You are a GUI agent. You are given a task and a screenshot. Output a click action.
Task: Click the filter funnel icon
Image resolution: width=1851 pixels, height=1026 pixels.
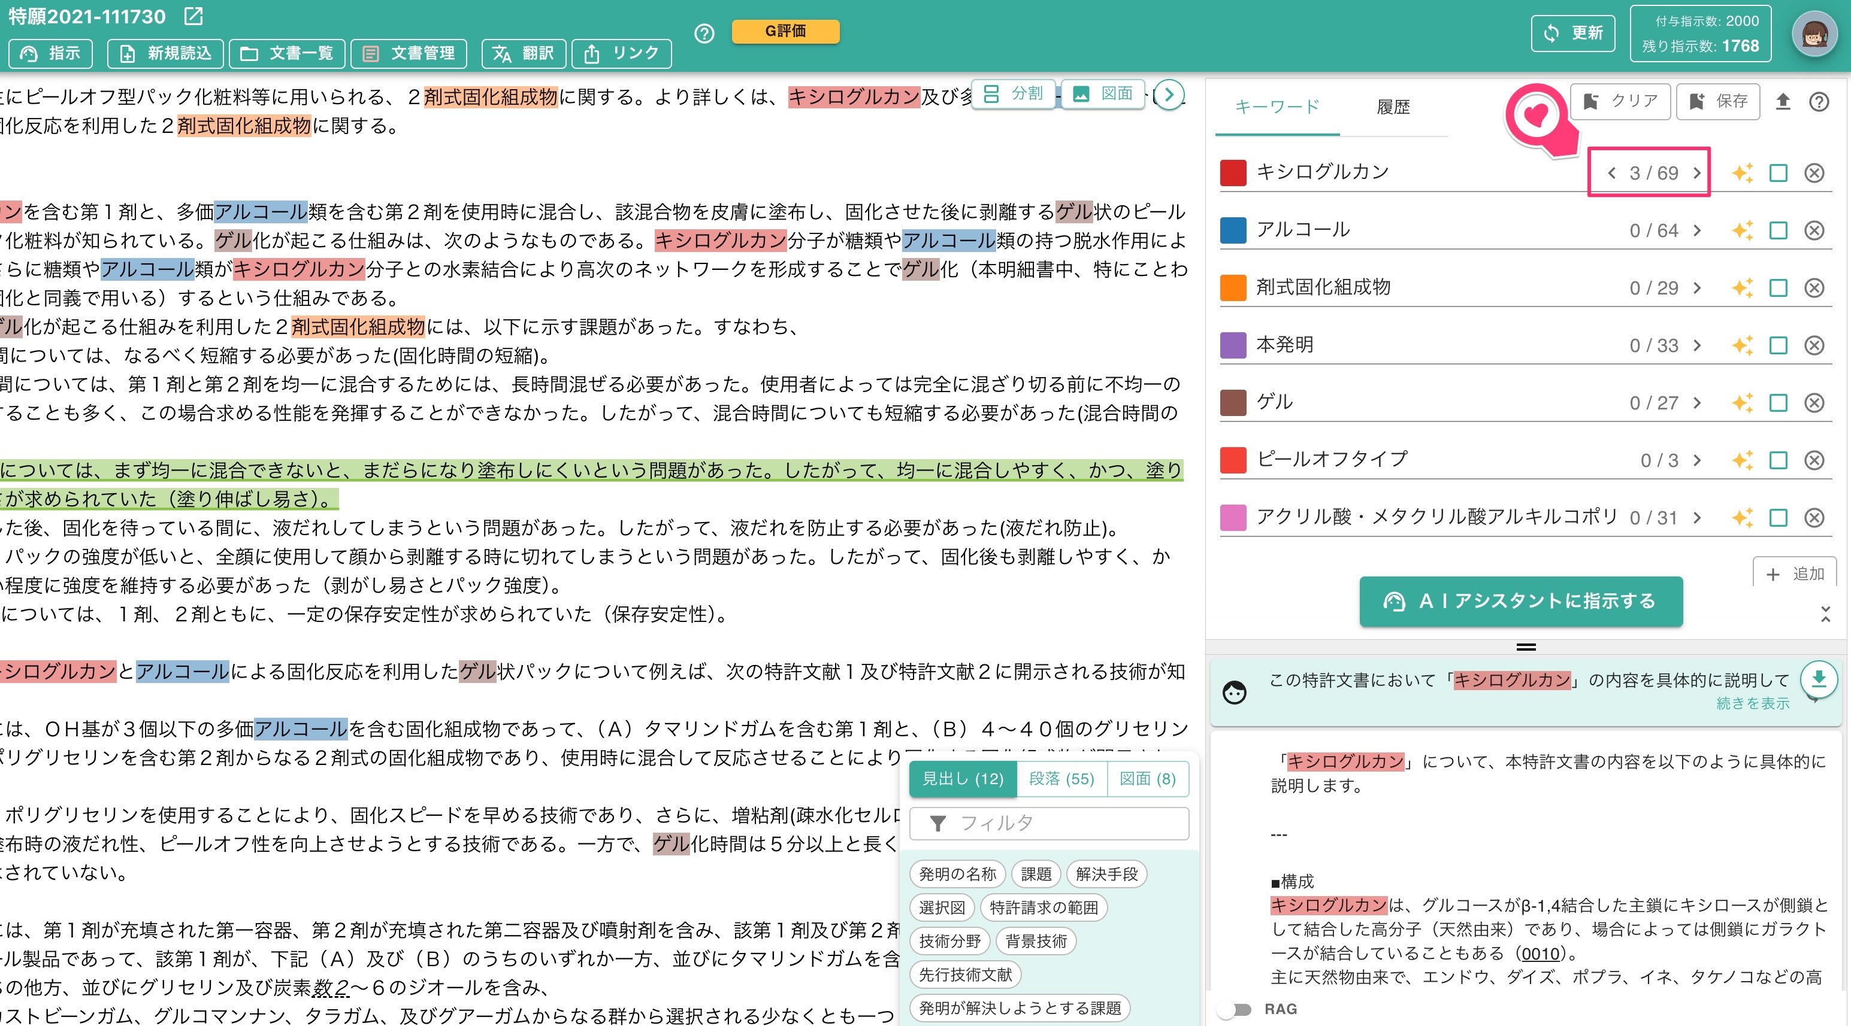click(x=937, y=824)
